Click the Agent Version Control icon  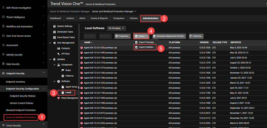pyautogui.click(x=63, y=87)
